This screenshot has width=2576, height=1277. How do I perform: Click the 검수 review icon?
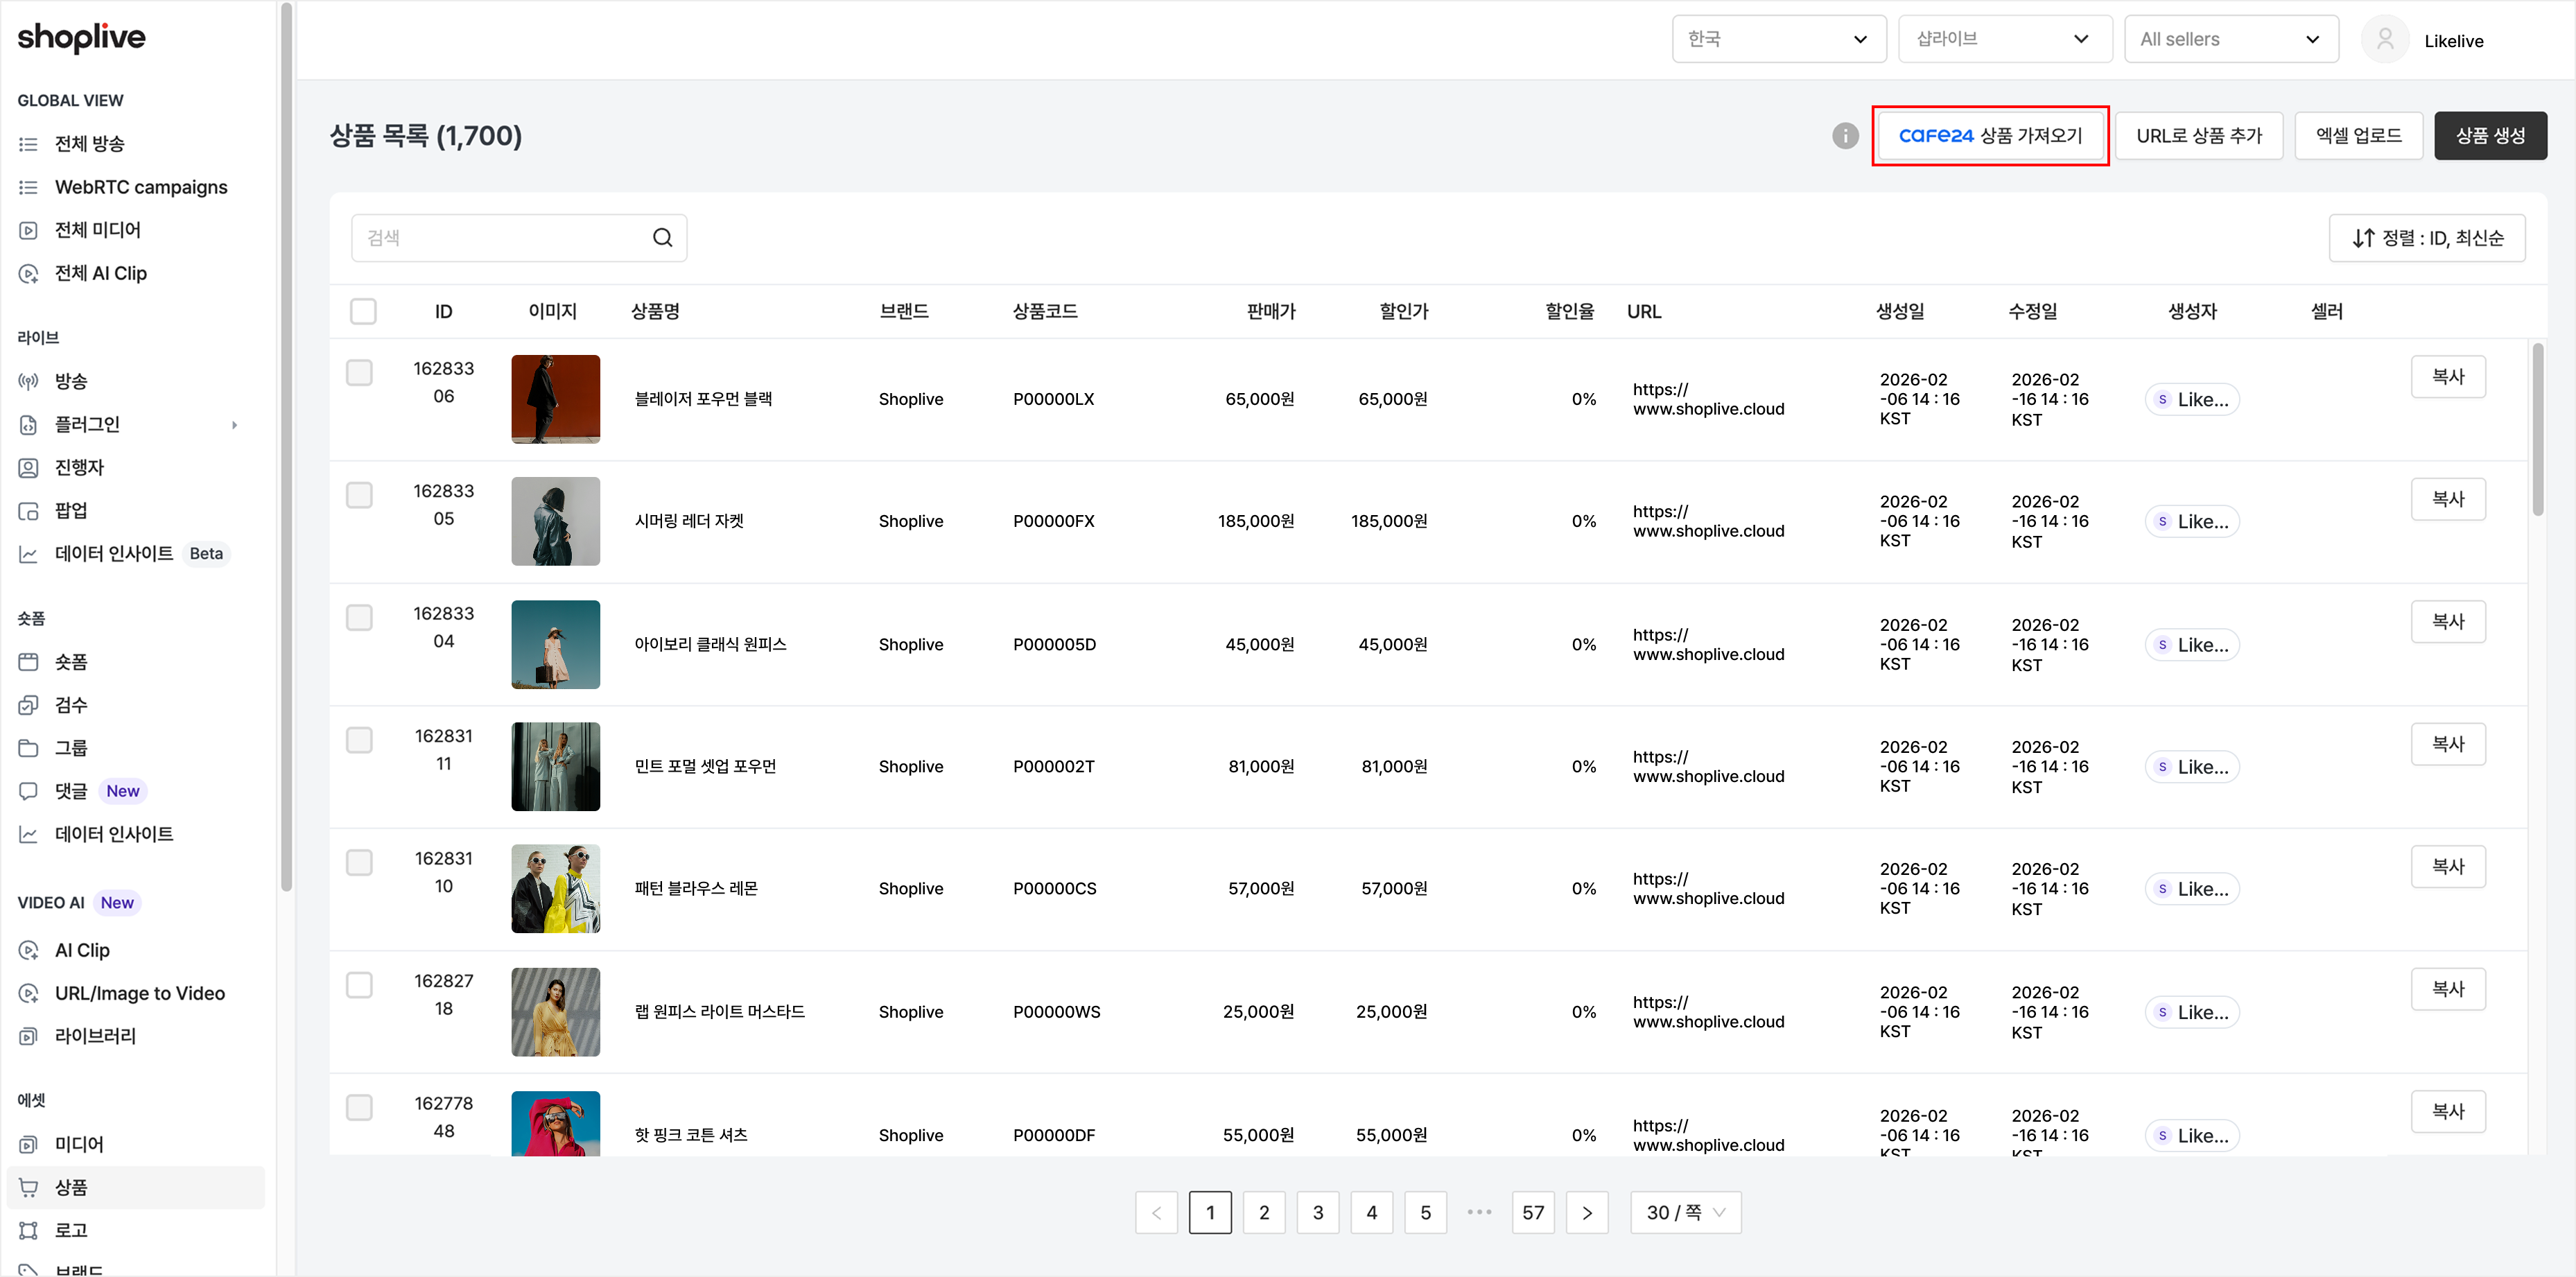[x=28, y=705]
